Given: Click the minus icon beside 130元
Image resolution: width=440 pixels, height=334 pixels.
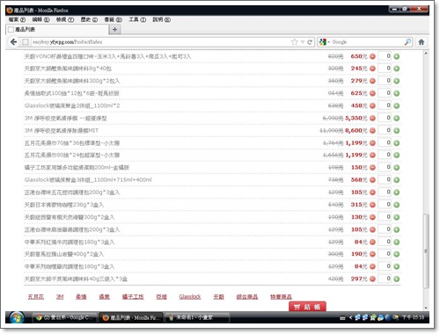Looking at the screenshot, I should coord(372,217).
